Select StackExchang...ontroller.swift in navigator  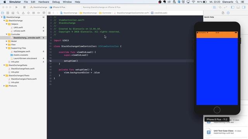point(27,38)
